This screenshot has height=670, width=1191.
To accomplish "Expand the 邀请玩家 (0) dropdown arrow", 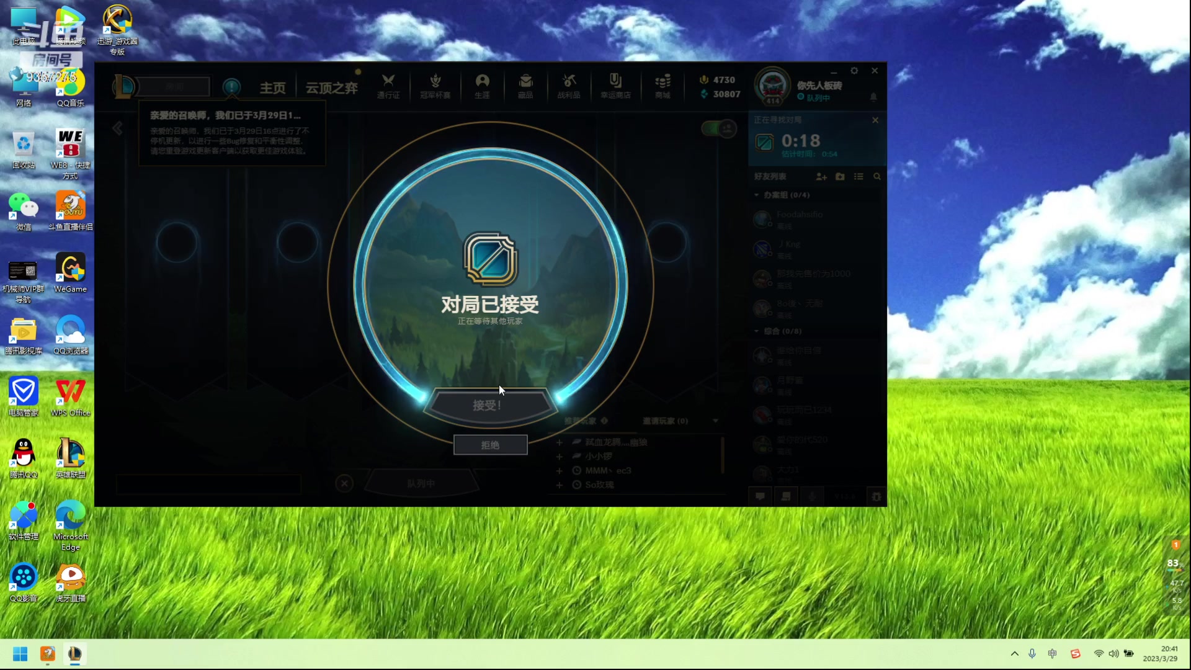I will pyautogui.click(x=715, y=421).
